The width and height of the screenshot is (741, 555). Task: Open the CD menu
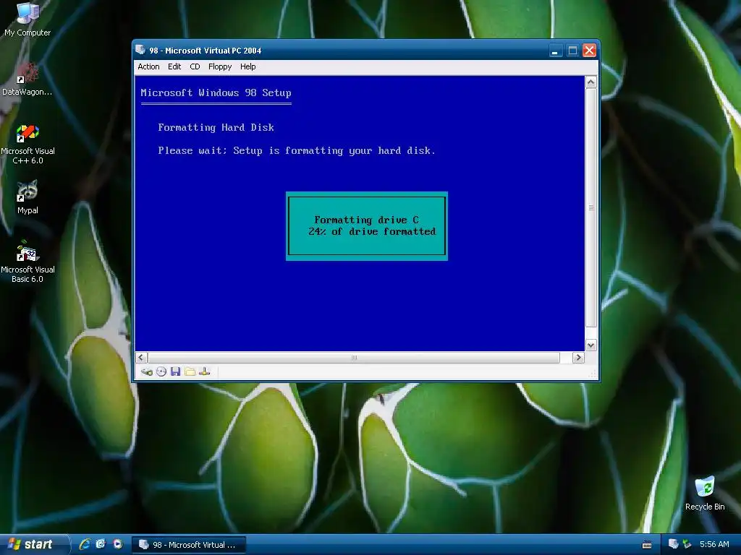[x=195, y=66]
